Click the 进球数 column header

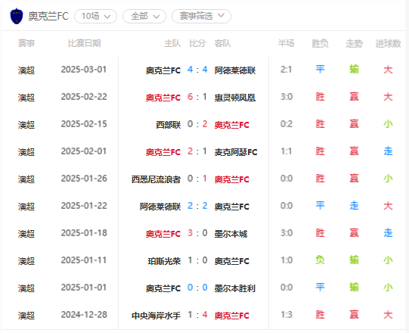click(388, 43)
